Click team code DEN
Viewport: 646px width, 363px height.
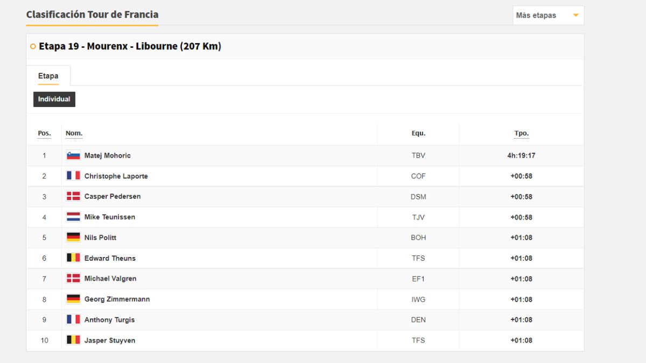(x=418, y=320)
